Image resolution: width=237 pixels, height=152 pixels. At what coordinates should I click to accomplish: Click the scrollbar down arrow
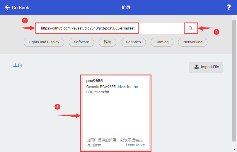pos(234,149)
